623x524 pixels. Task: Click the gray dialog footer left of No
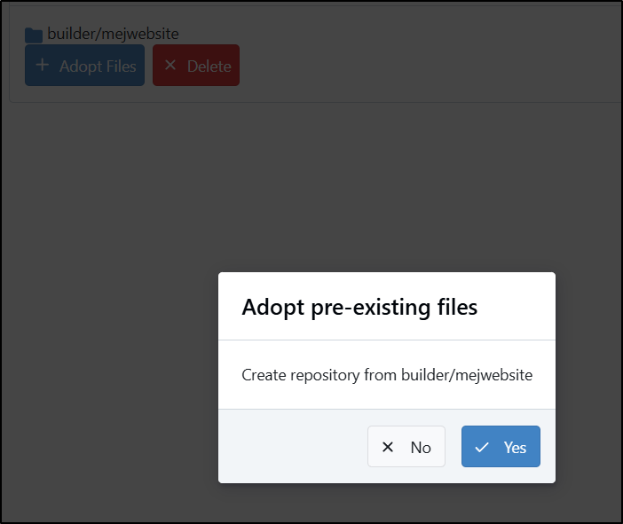pos(292,447)
